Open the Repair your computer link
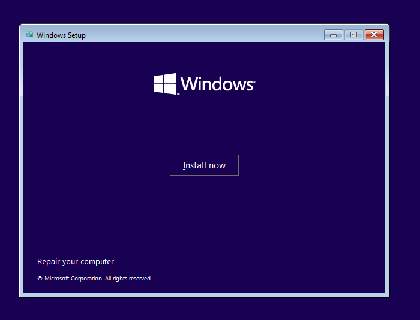 [x=76, y=262]
